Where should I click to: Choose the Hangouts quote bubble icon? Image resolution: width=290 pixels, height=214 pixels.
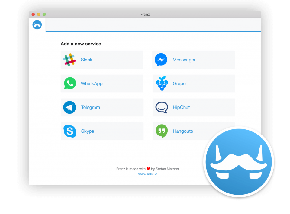click(x=162, y=131)
